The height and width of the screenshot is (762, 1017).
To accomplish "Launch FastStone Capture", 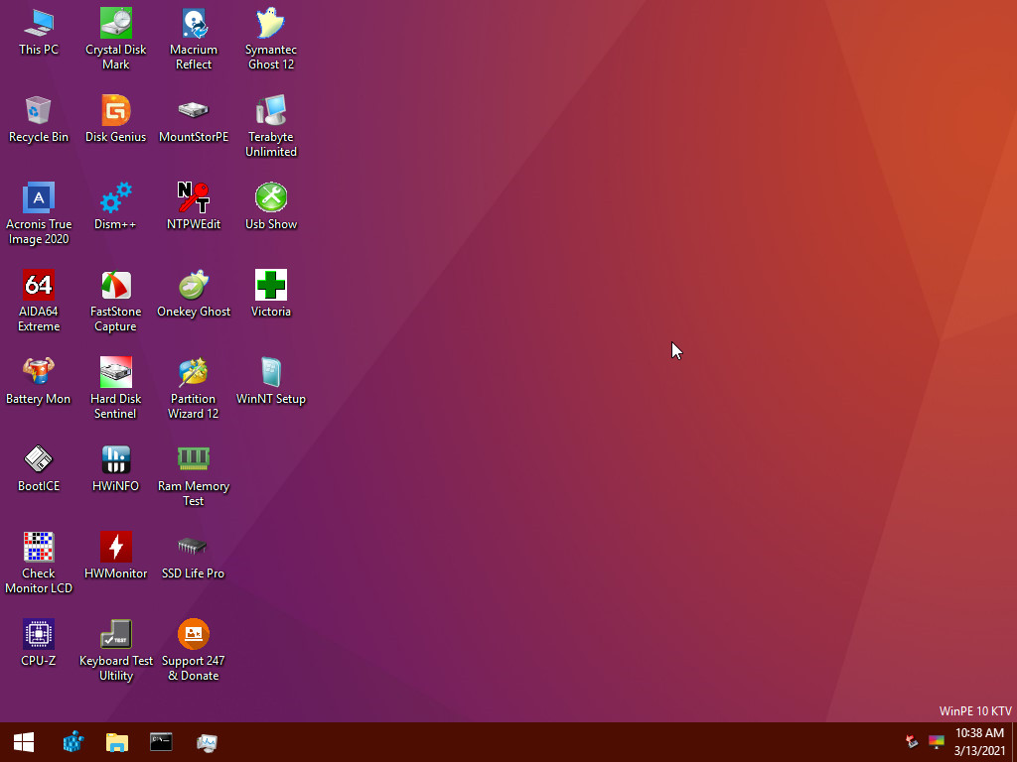I will tap(115, 302).
